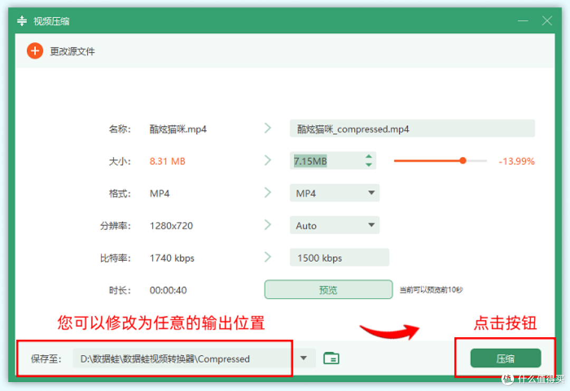The image size is (570, 391).
Task: Increase output size with up stepper arrow
Action: (368, 156)
